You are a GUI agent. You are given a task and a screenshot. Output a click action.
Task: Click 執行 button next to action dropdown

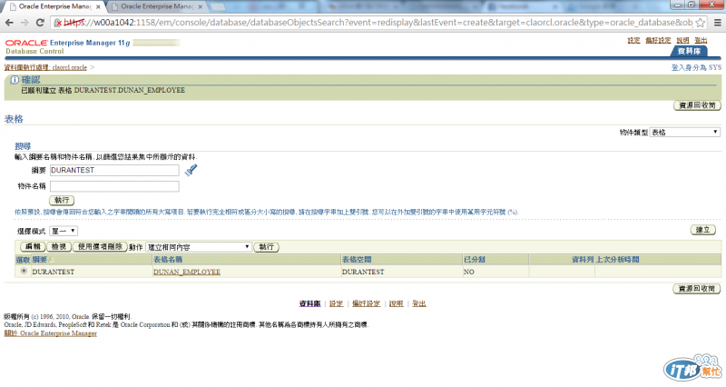tap(266, 247)
